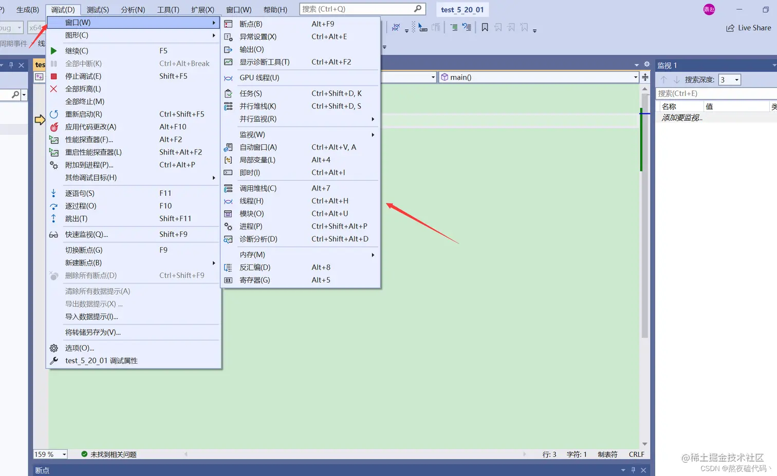Click the Windows (窗口) submenu item
This screenshot has height=476, width=777.
coord(134,23)
